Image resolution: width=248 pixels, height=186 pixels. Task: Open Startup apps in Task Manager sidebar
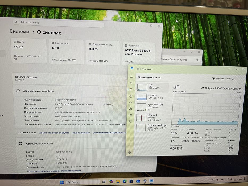131,102
